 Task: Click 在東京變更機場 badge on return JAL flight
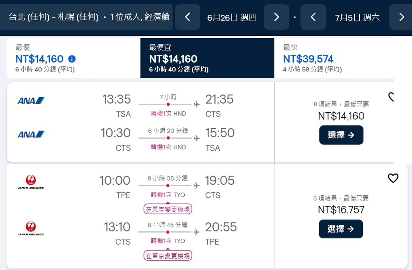click(167, 256)
